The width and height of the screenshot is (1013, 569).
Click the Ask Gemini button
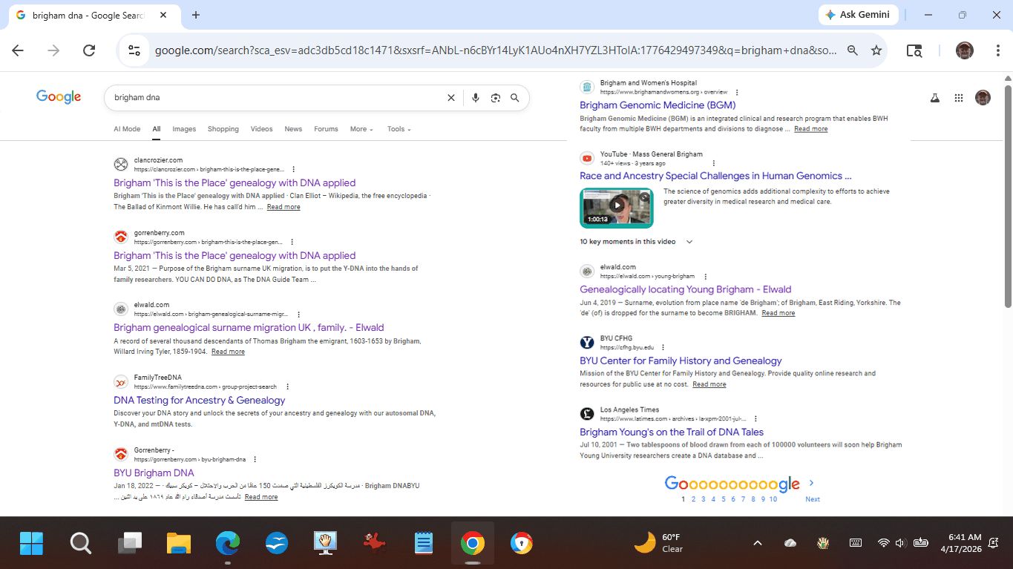click(859, 15)
